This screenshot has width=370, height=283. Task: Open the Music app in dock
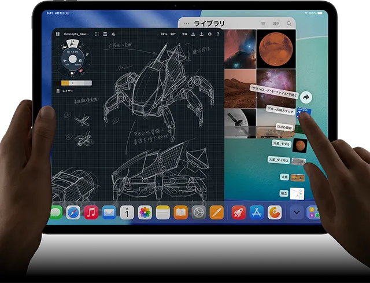91,212
